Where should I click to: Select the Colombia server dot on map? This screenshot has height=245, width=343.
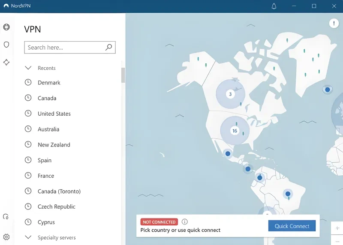[x=260, y=178]
